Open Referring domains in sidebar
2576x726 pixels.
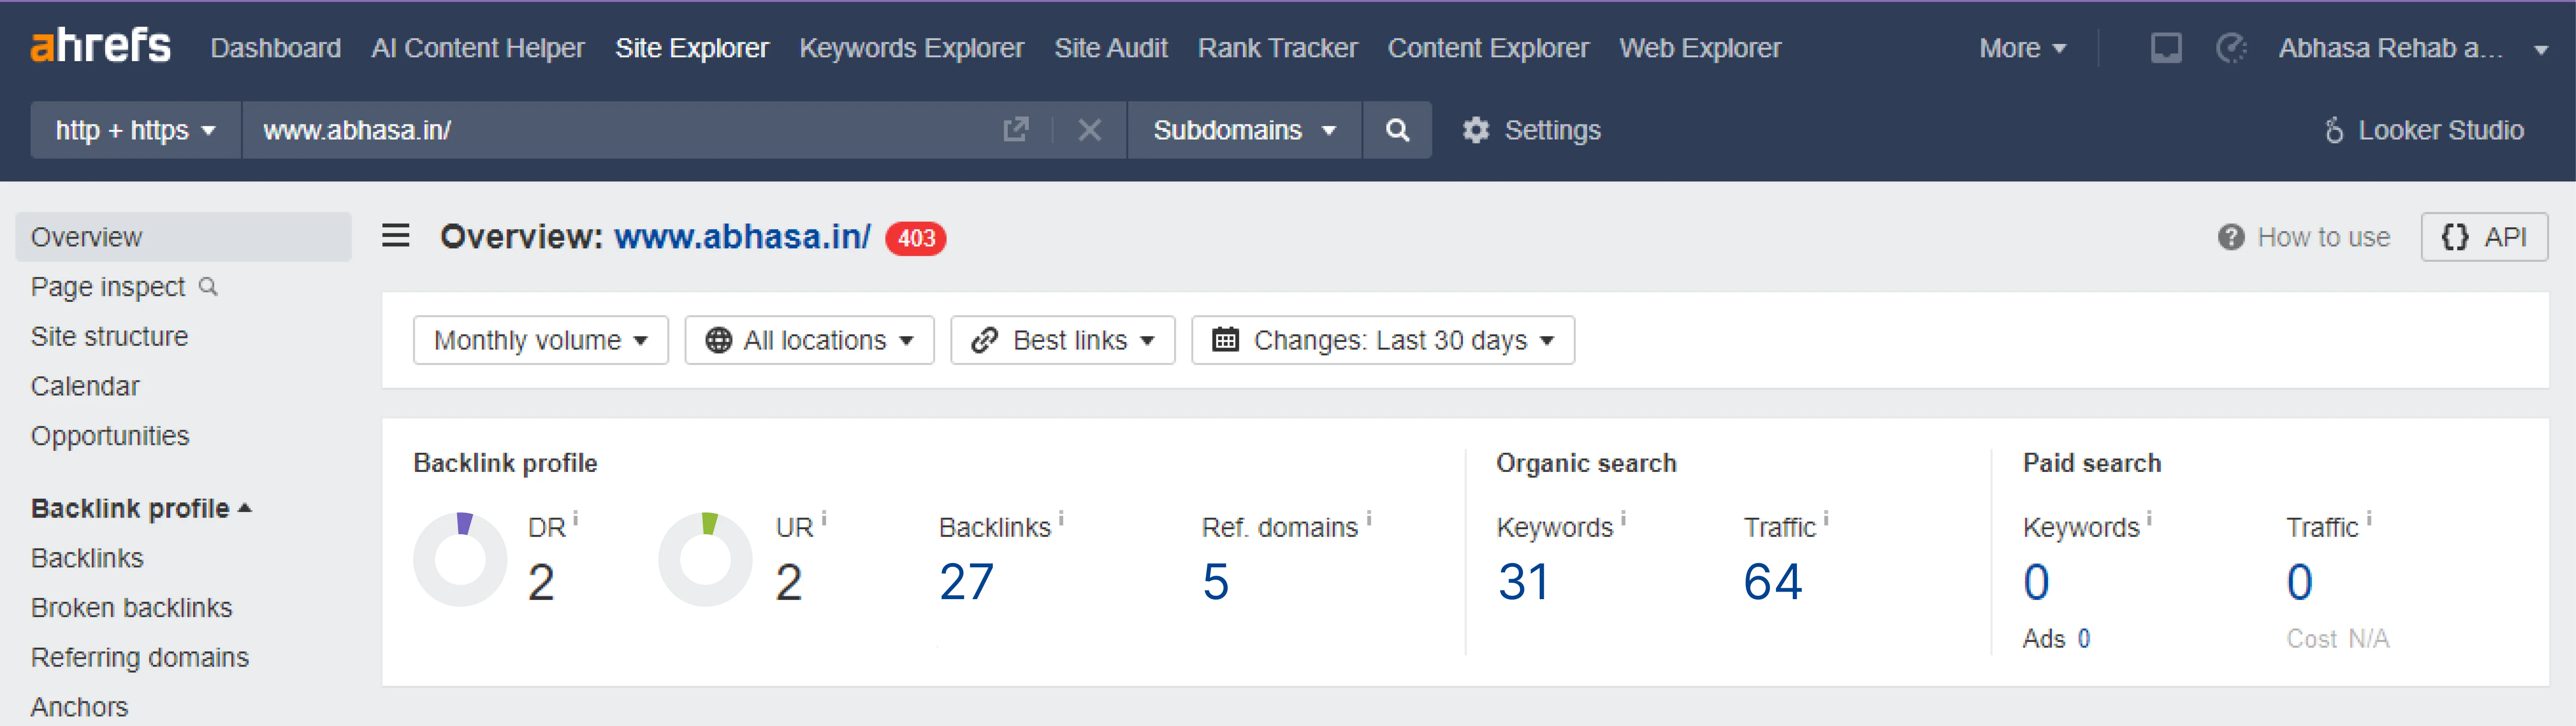[140, 658]
